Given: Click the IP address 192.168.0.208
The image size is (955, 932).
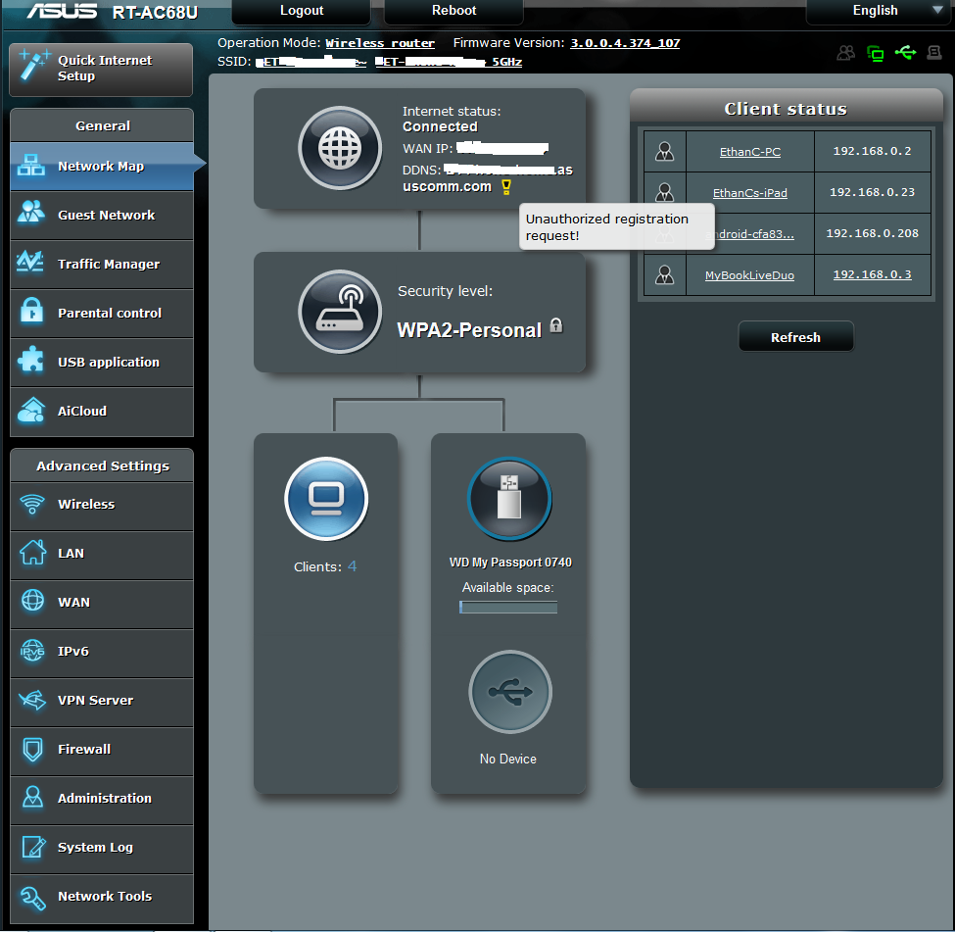Looking at the screenshot, I should pos(872,233).
